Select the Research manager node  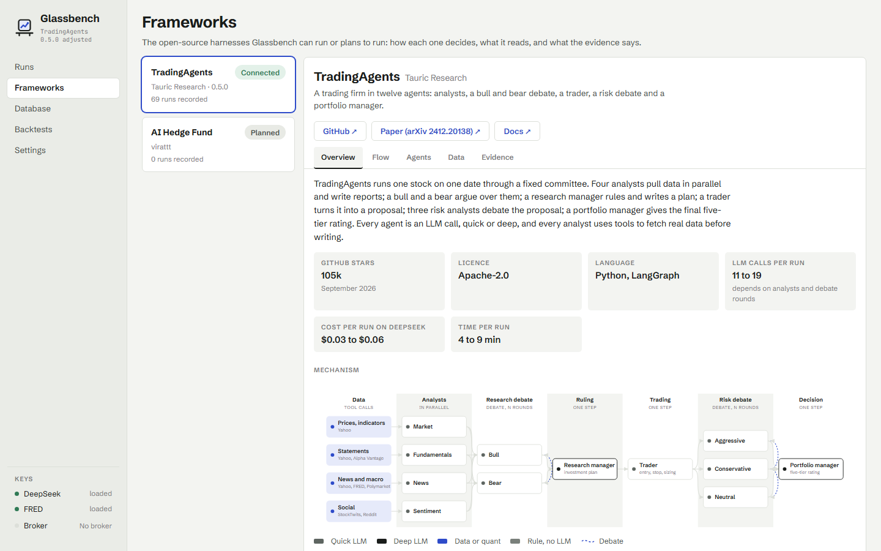coord(585,469)
